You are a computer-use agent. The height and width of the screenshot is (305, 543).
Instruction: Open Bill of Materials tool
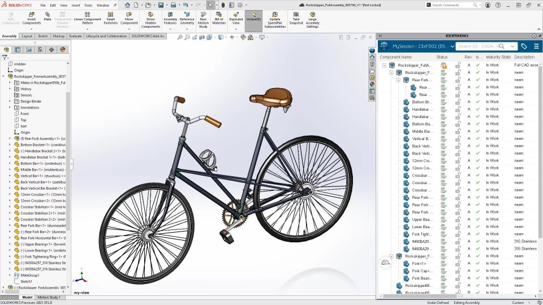[219, 19]
